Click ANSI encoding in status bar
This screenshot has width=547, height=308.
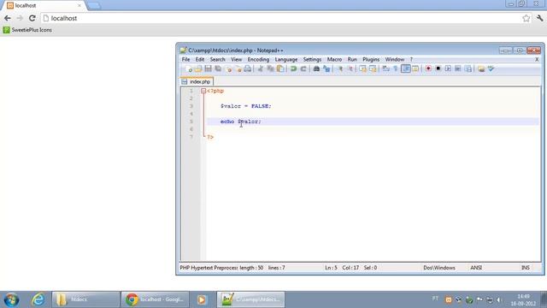pyautogui.click(x=476, y=268)
